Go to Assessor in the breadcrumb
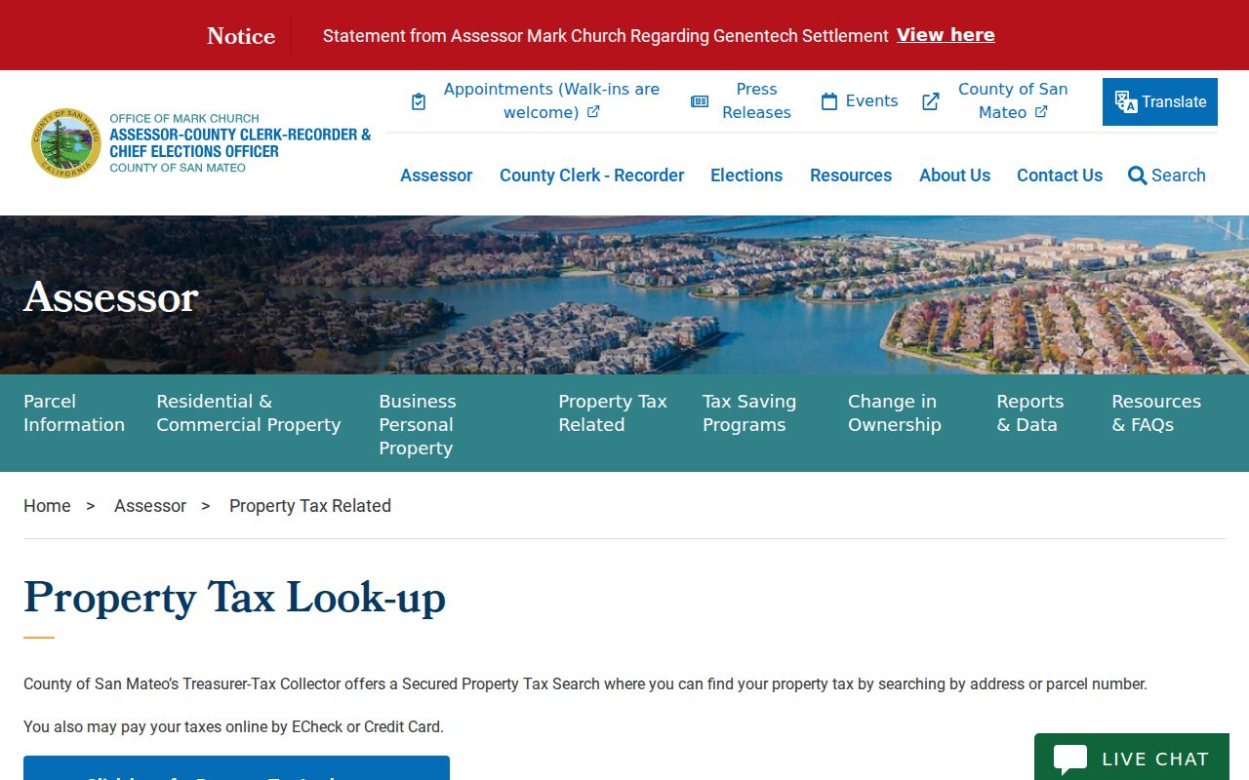Viewport: 1249px width, 780px height. [150, 506]
